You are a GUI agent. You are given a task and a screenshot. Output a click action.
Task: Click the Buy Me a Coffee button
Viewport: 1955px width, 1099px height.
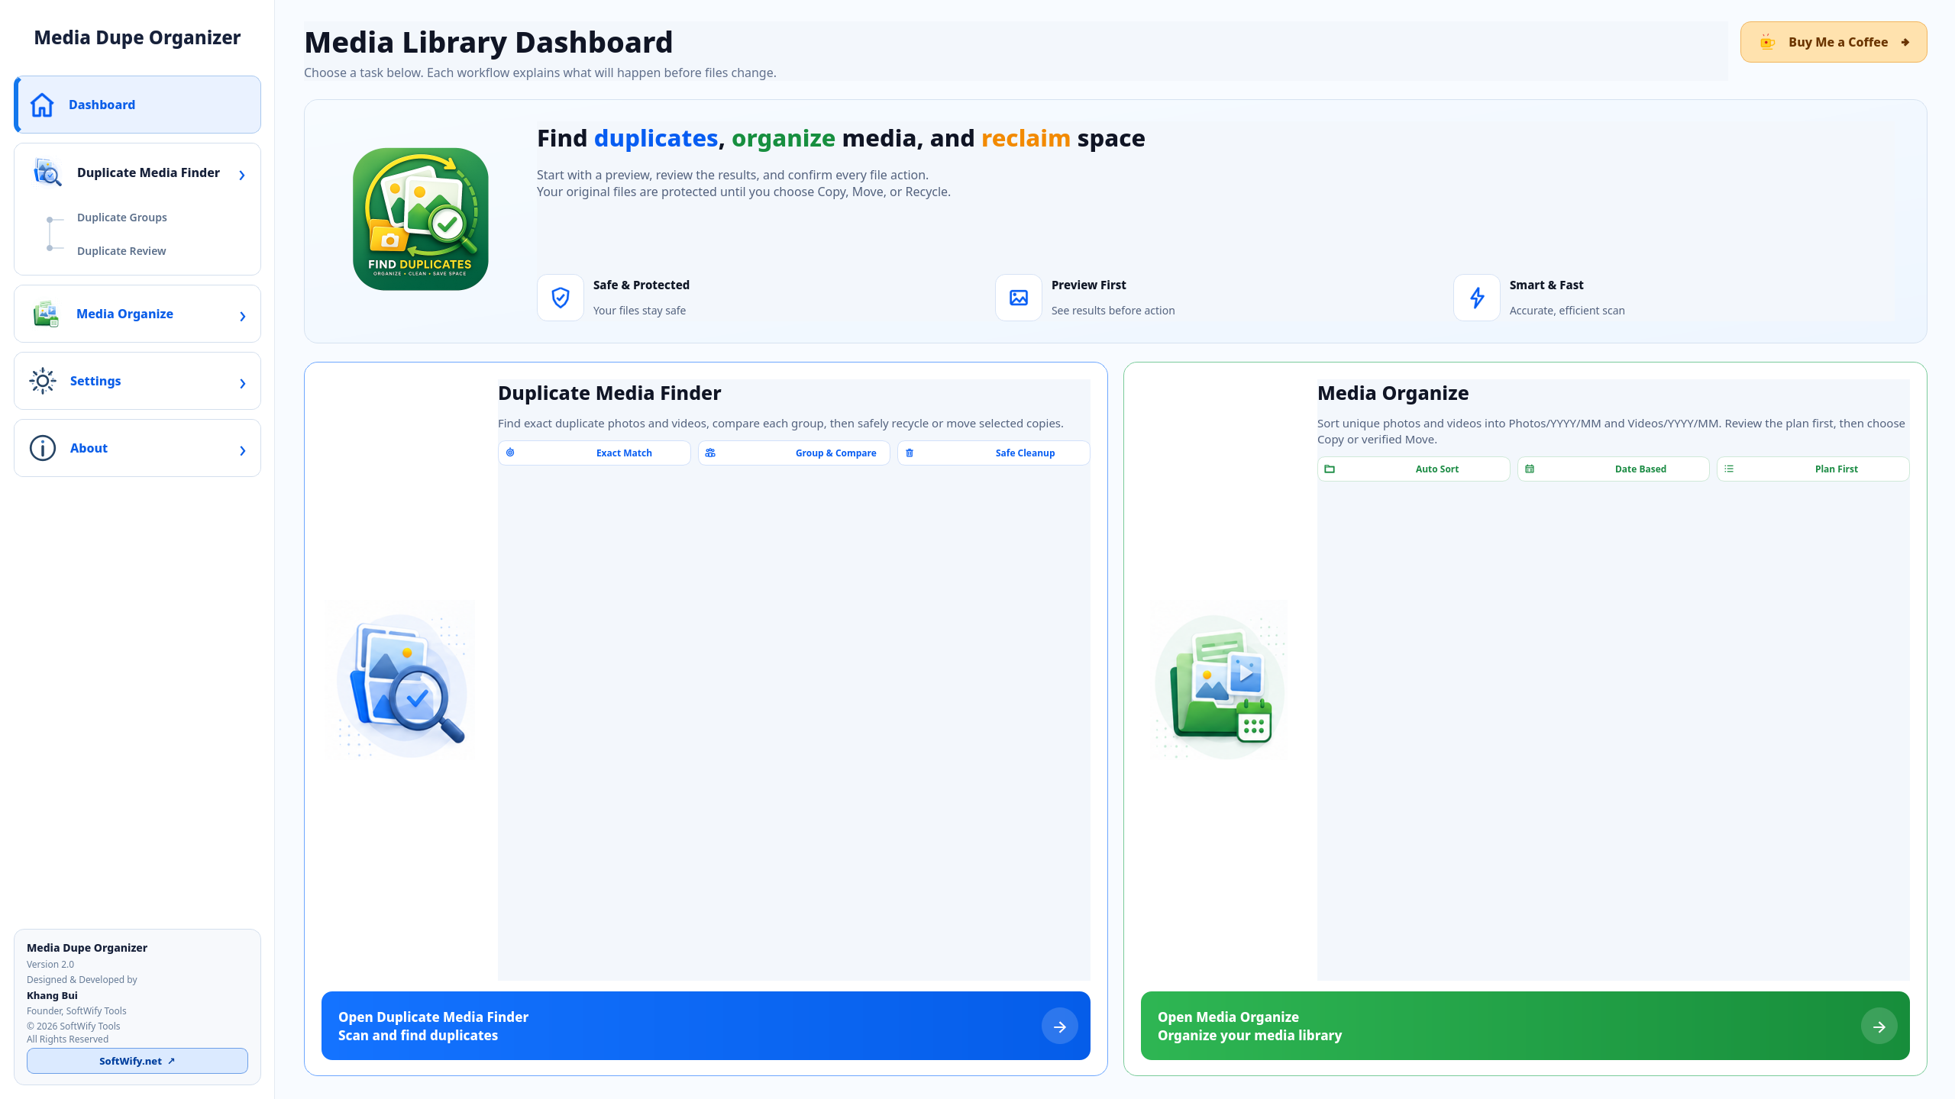point(1834,42)
